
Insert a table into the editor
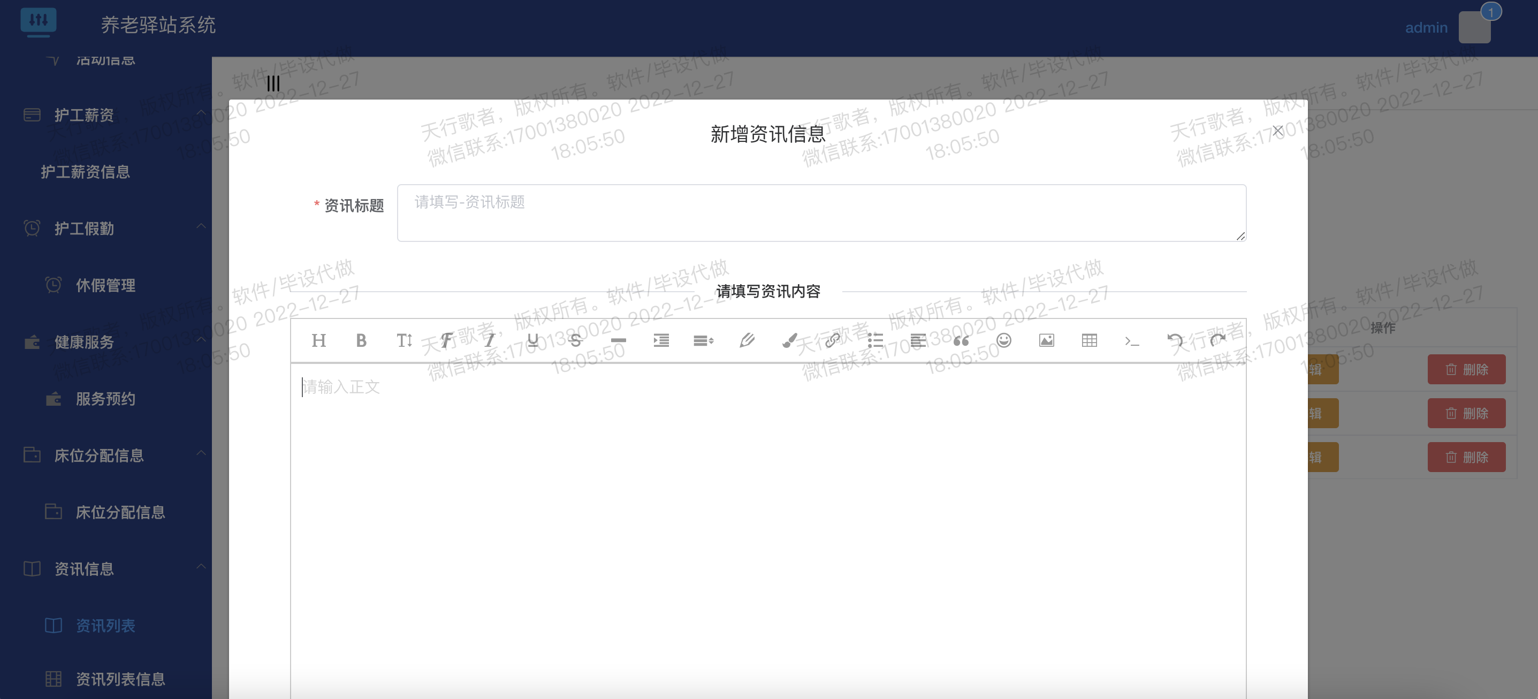[x=1089, y=340]
